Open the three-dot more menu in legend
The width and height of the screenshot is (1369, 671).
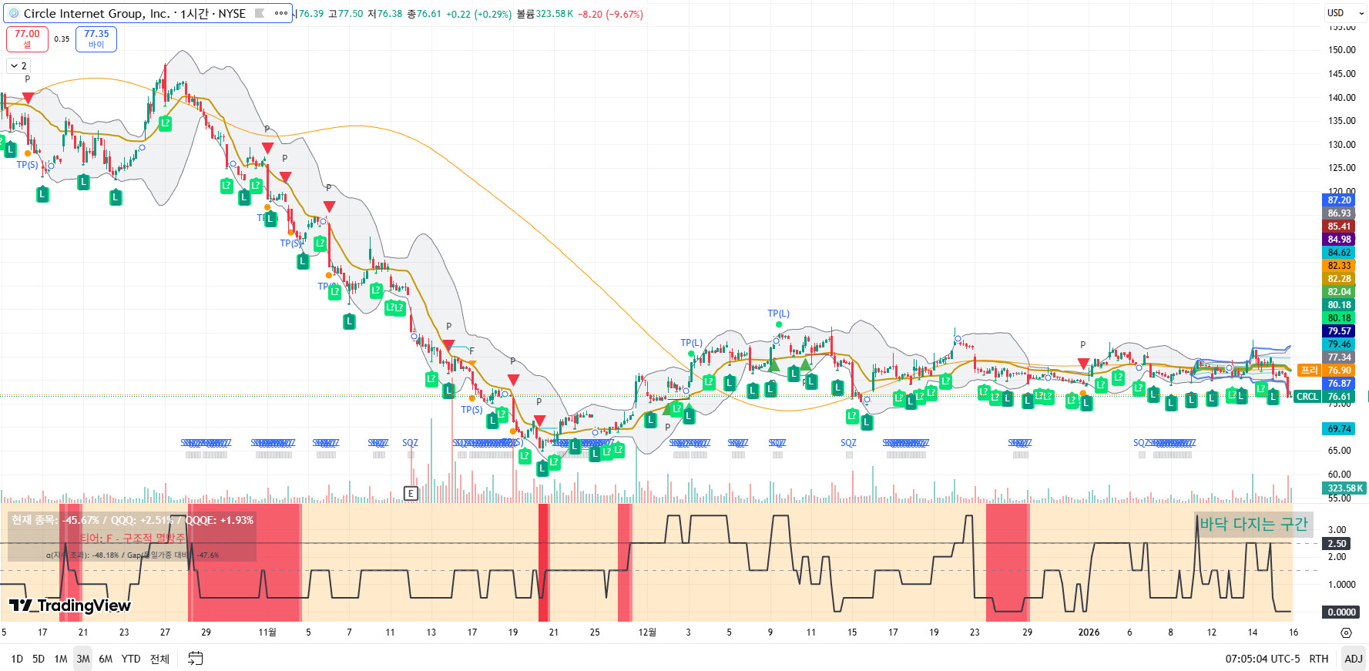pyautogui.click(x=280, y=13)
